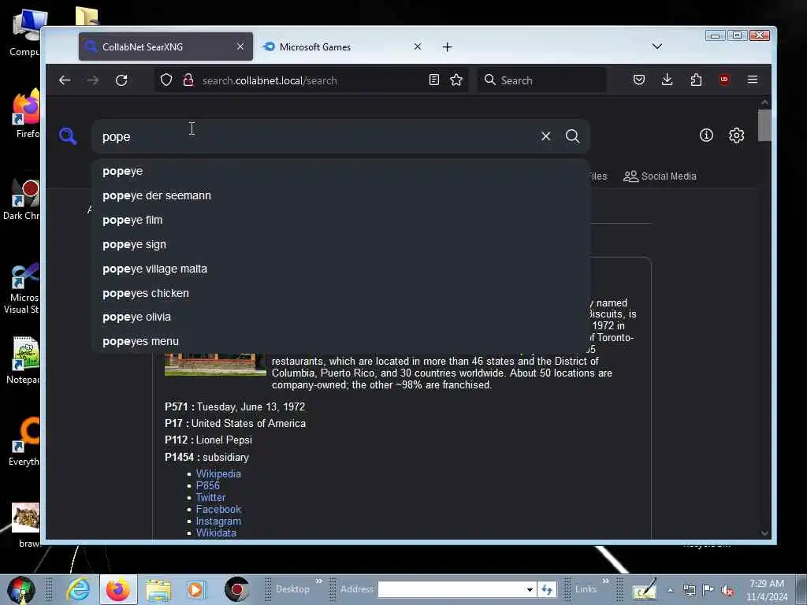This screenshot has height=605, width=807.
Task: Click the scrollbar down arrow
Action: pos(764,533)
